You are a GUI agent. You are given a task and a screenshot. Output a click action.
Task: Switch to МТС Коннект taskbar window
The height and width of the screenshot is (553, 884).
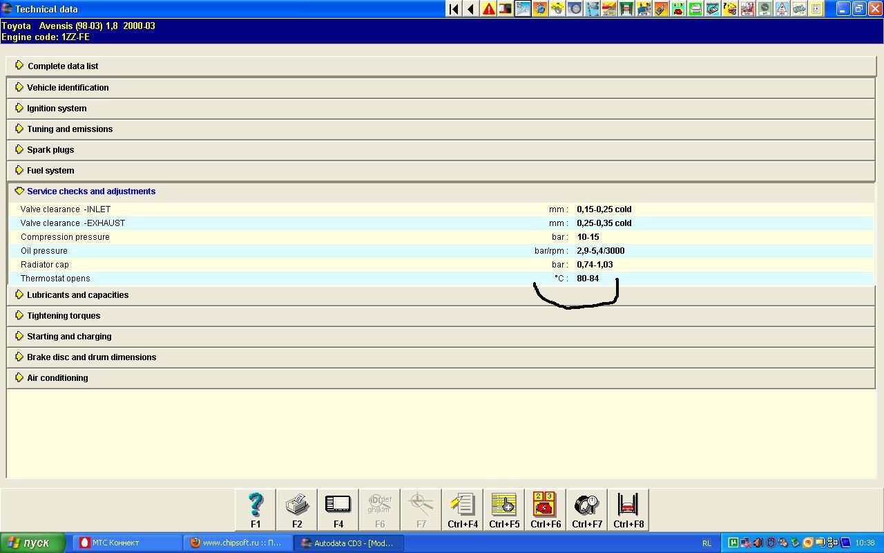(x=127, y=543)
